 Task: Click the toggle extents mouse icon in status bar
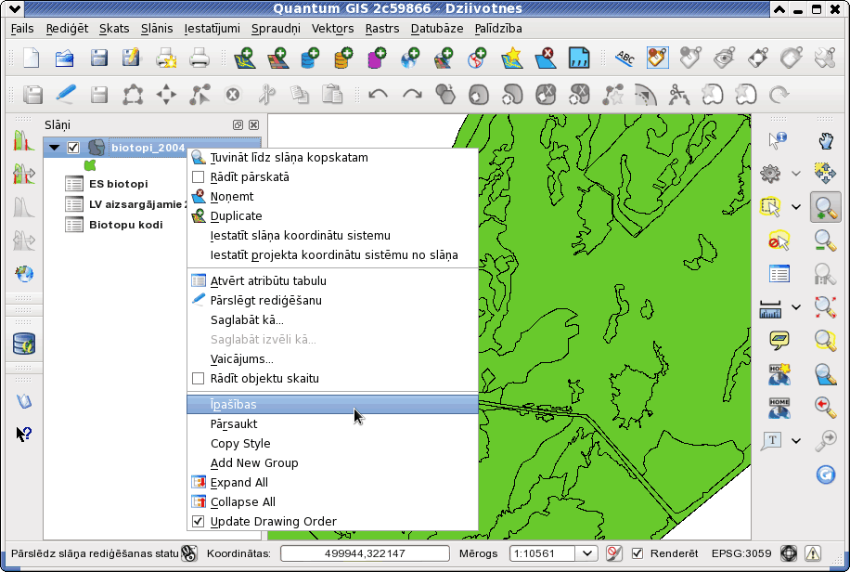(189, 553)
